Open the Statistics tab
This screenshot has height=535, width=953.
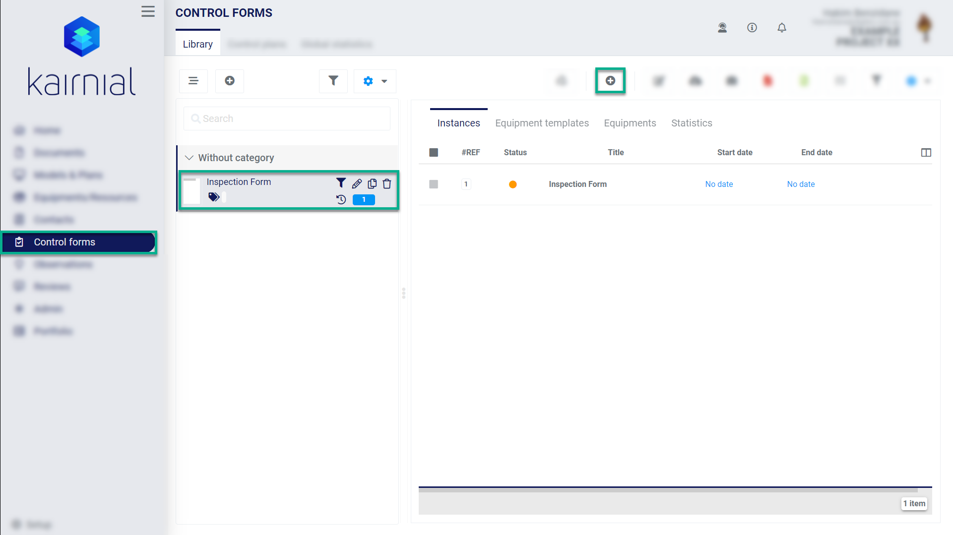click(x=692, y=123)
